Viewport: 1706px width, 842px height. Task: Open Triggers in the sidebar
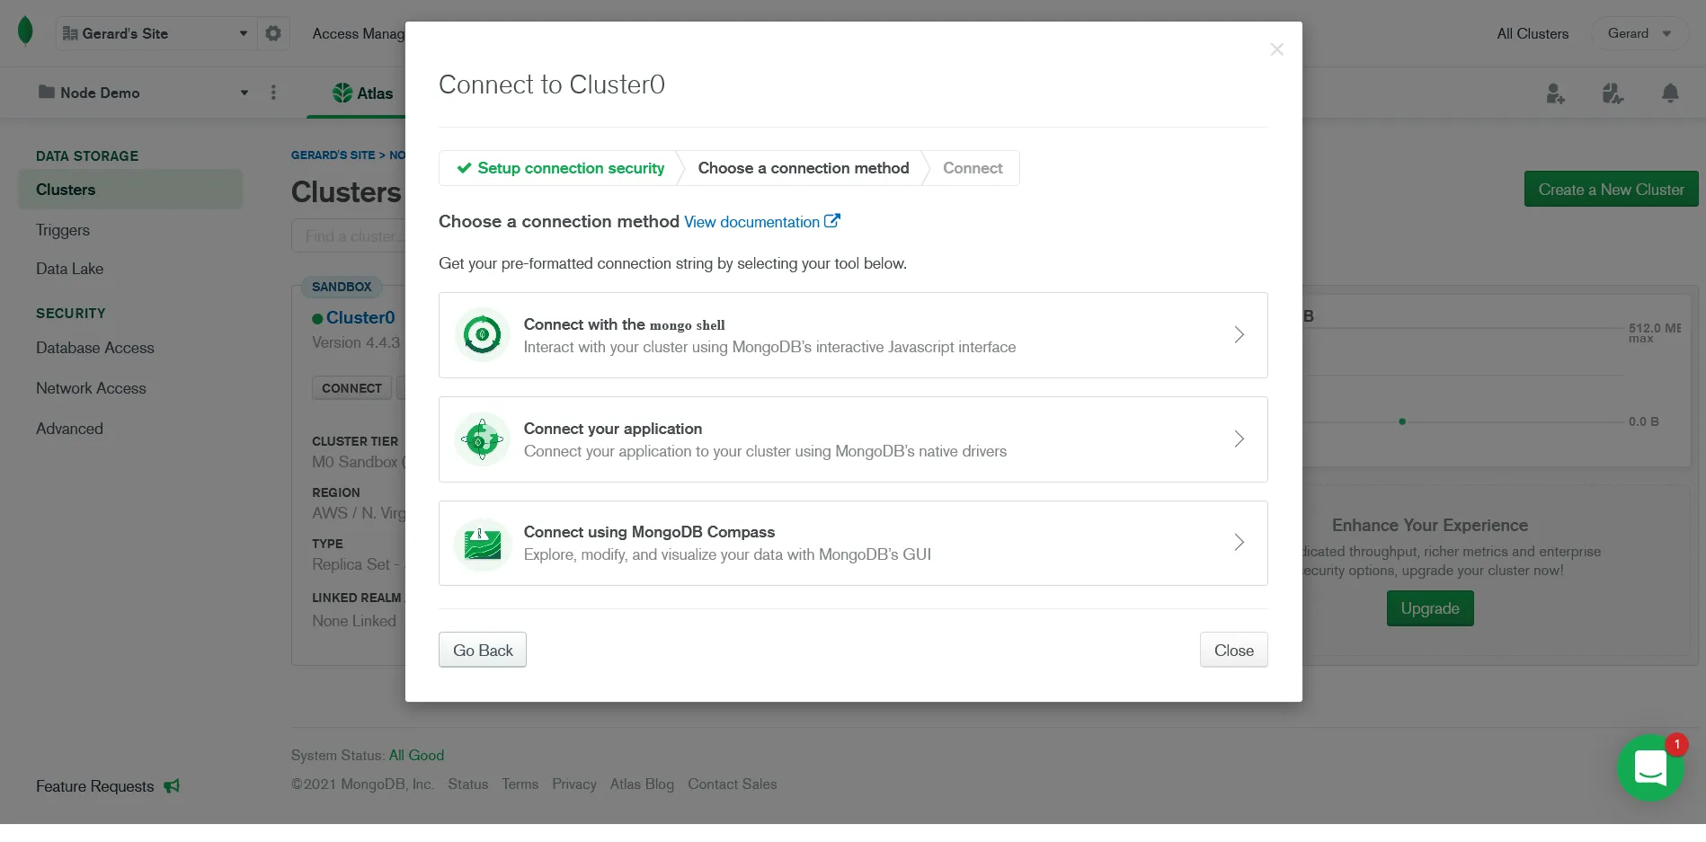(63, 230)
